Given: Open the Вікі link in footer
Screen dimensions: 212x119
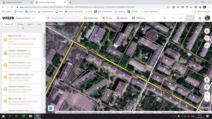Looking at the screenshot, I should coord(157,112).
